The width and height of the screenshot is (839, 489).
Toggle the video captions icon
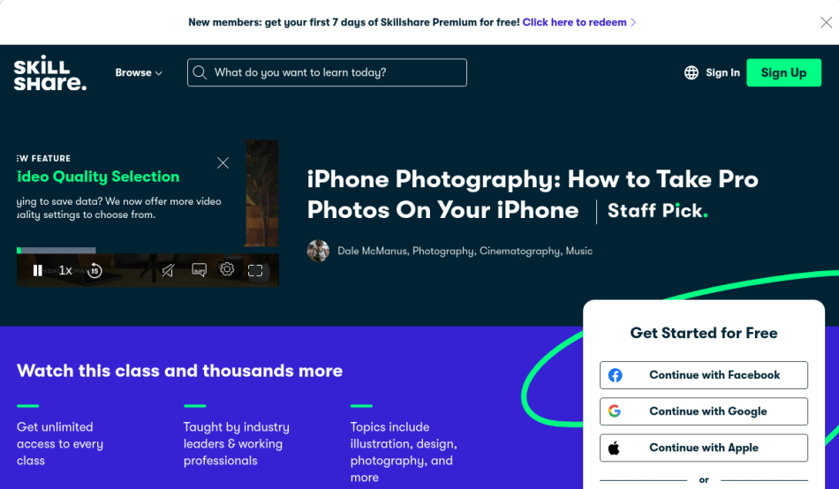point(199,270)
